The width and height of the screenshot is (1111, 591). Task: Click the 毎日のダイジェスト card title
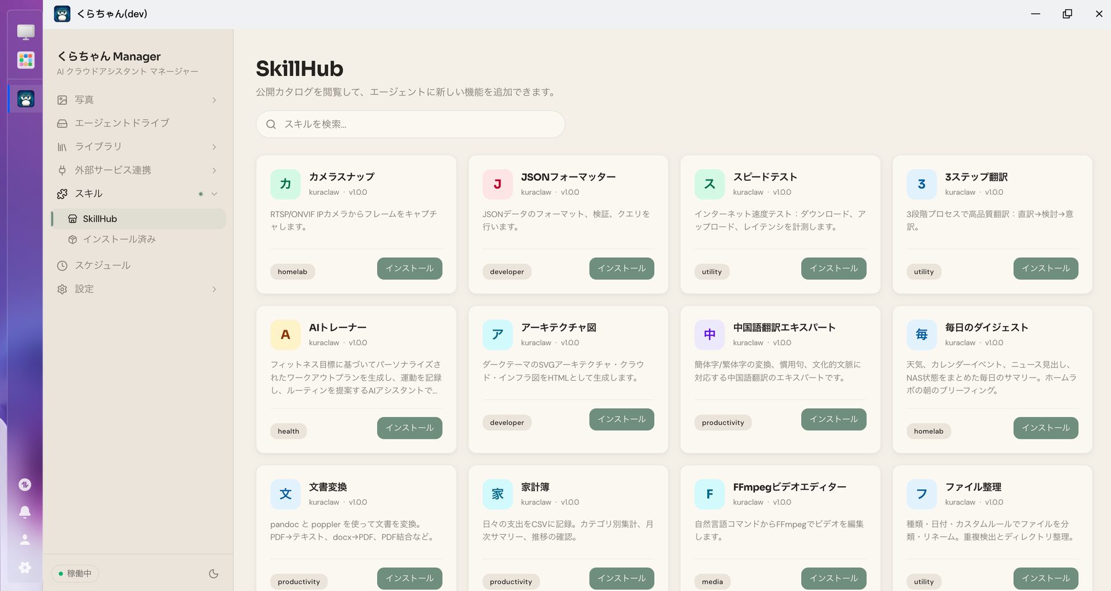[986, 328]
